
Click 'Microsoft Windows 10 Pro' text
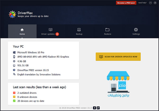pyautogui.click(x=31, y=52)
